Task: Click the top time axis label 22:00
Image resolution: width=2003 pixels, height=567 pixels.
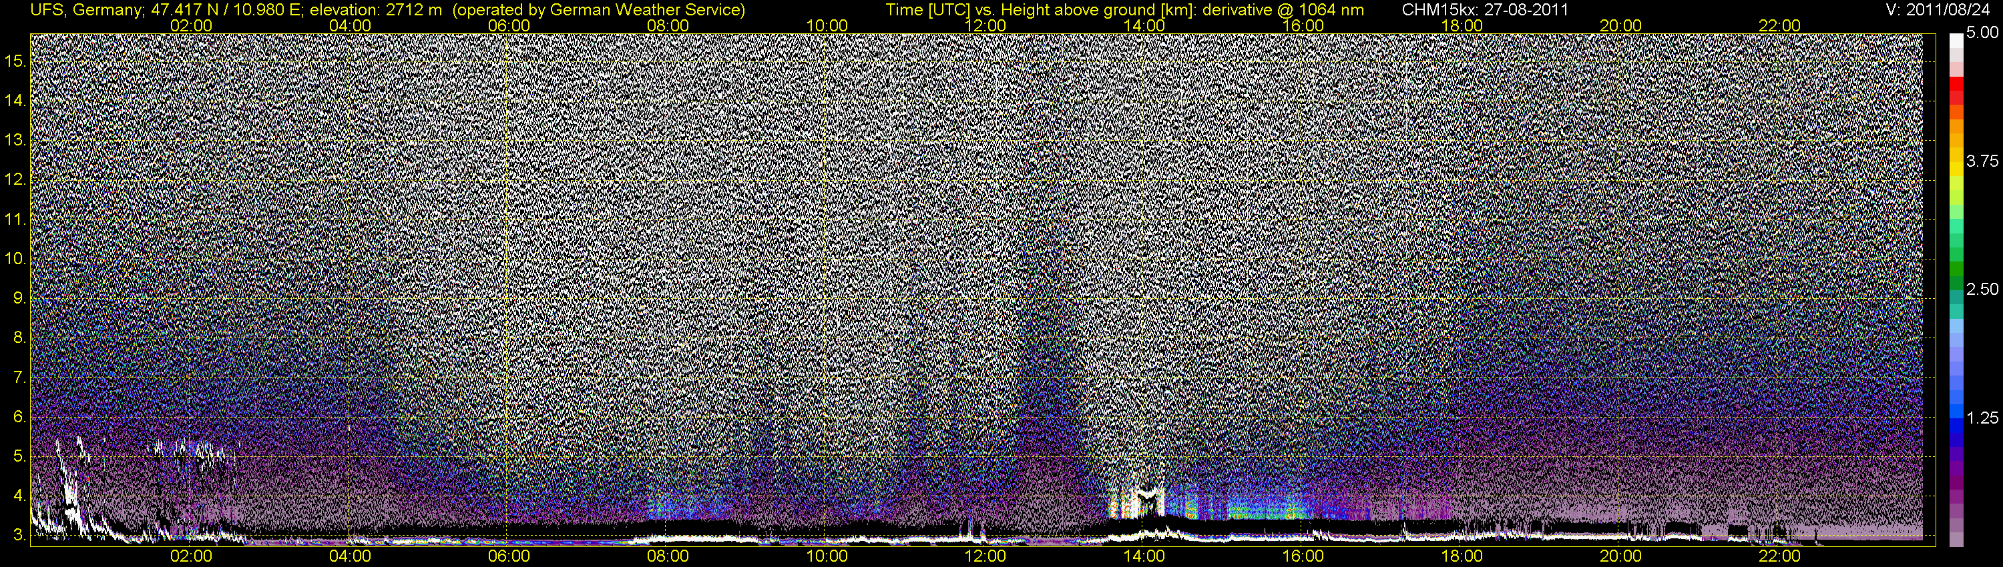Action: pyautogui.click(x=1780, y=25)
